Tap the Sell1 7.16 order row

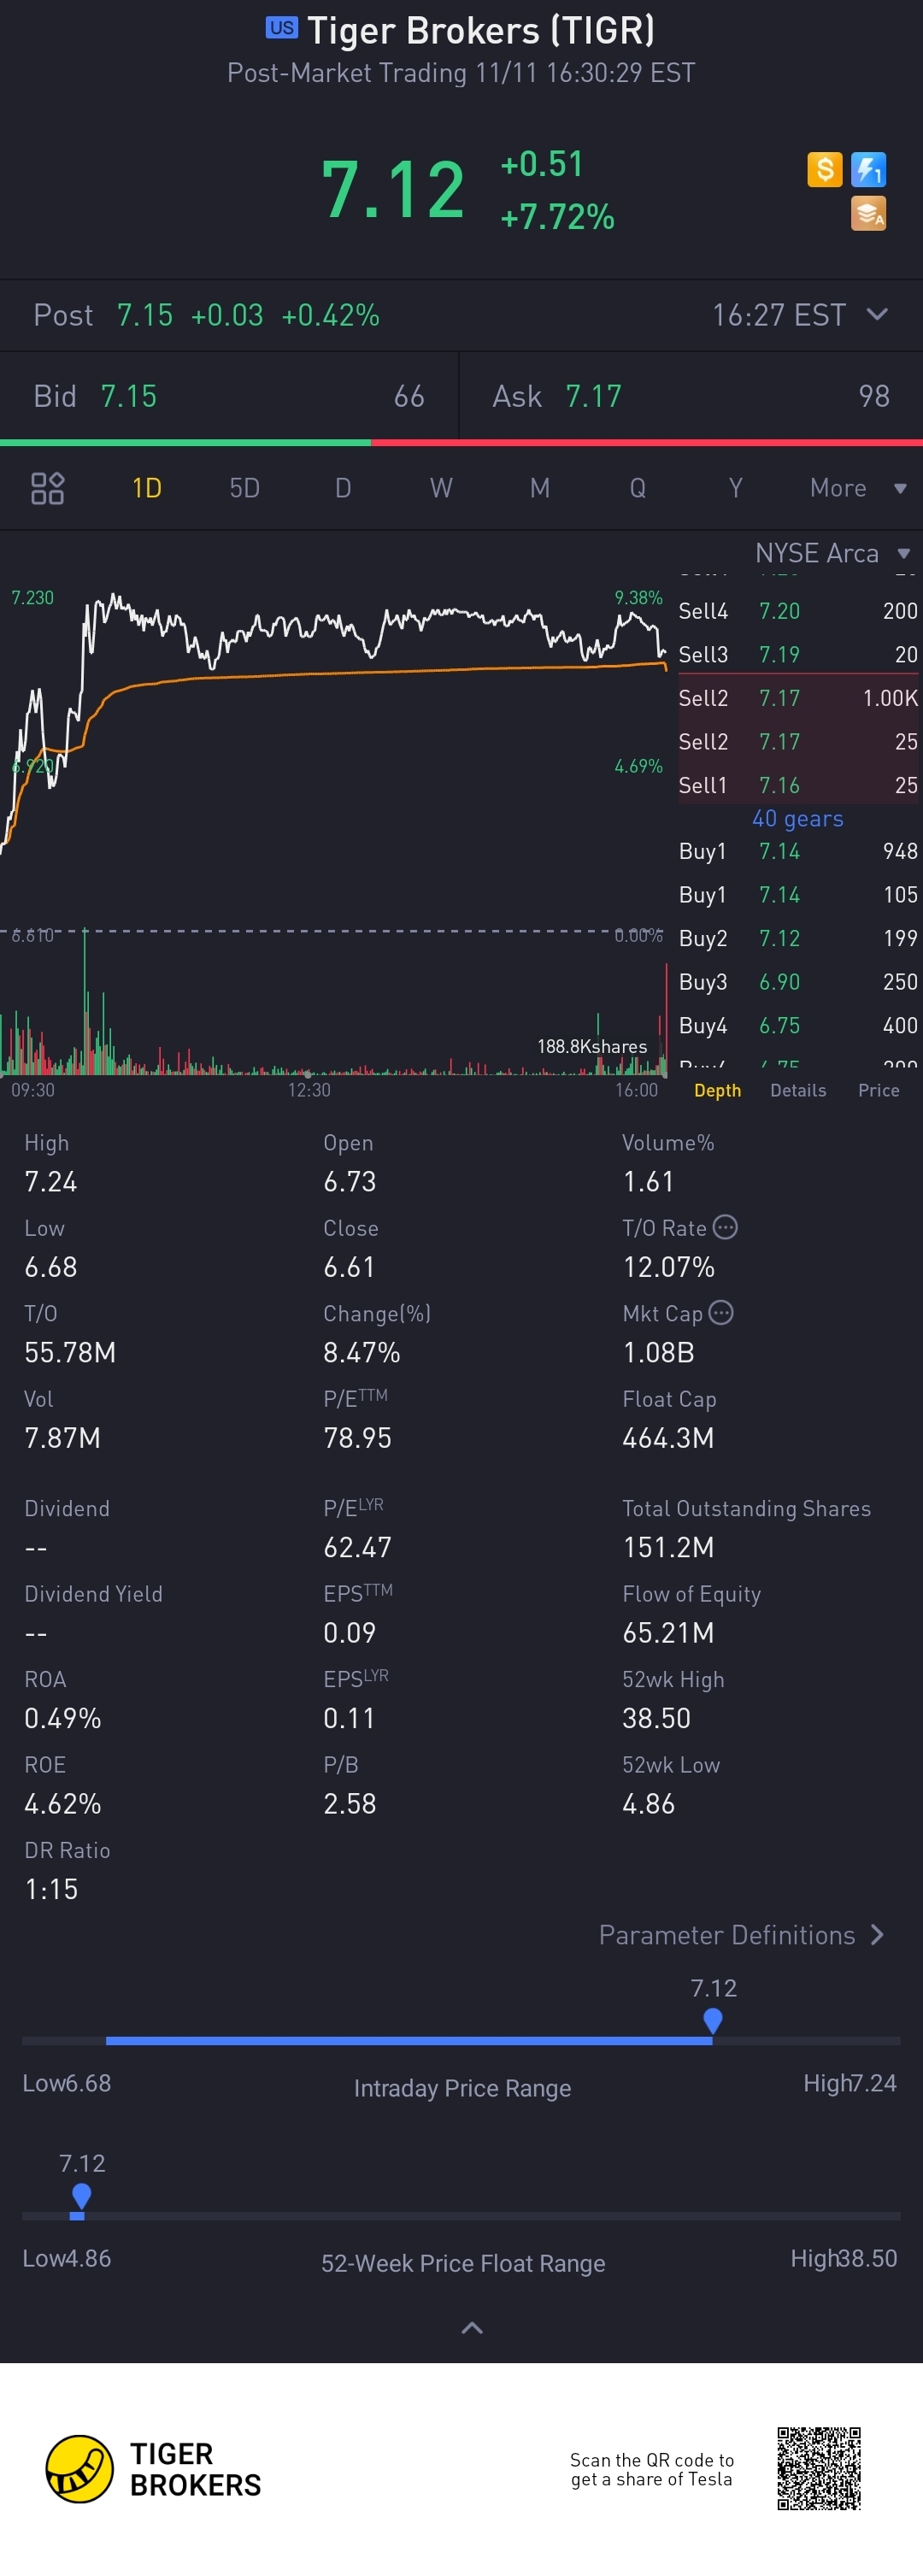[799, 785]
